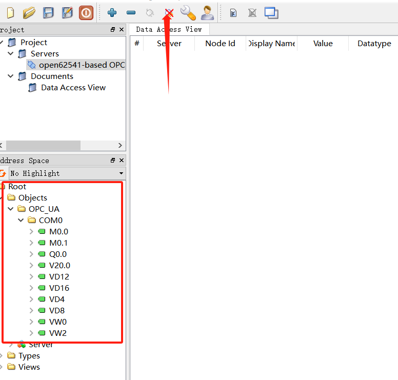Click the Project panel horizontal scrollbar thumb
The width and height of the screenshot is (398, 380).
[x=43, y=146]
